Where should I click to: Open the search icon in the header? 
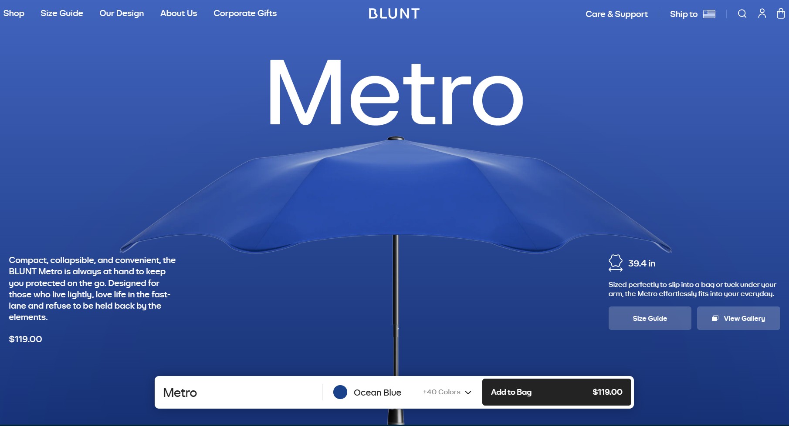tap(742, 14)
